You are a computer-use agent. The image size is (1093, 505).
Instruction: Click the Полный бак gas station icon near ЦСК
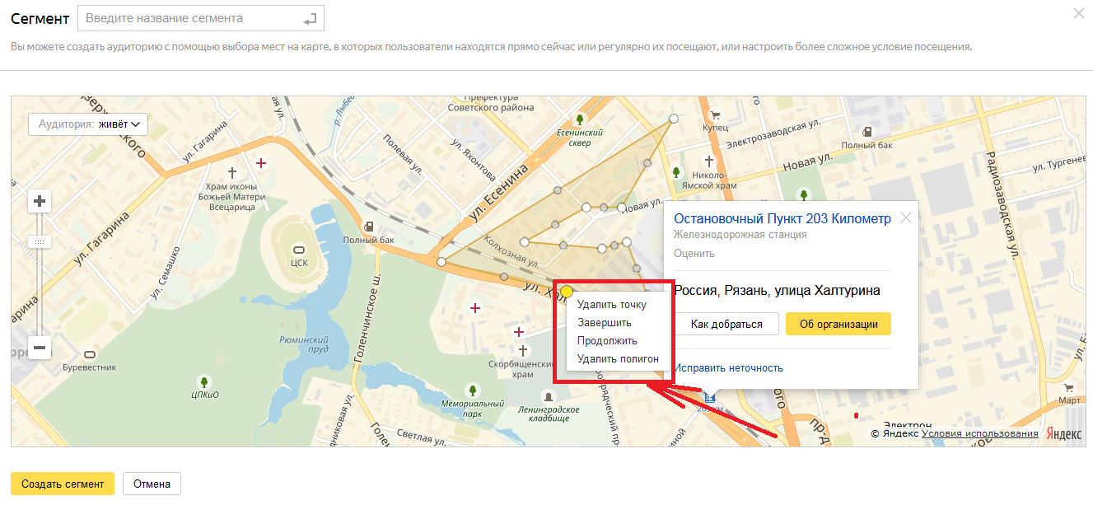(368, 227)
